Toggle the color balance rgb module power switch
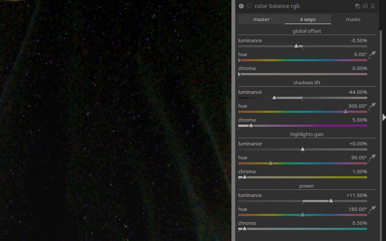Image resolution: width=386 pixels, height=241 pixels. coord(241,6)
